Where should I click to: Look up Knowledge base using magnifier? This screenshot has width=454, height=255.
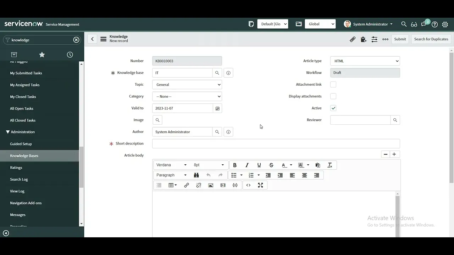[x=217, y=73]
